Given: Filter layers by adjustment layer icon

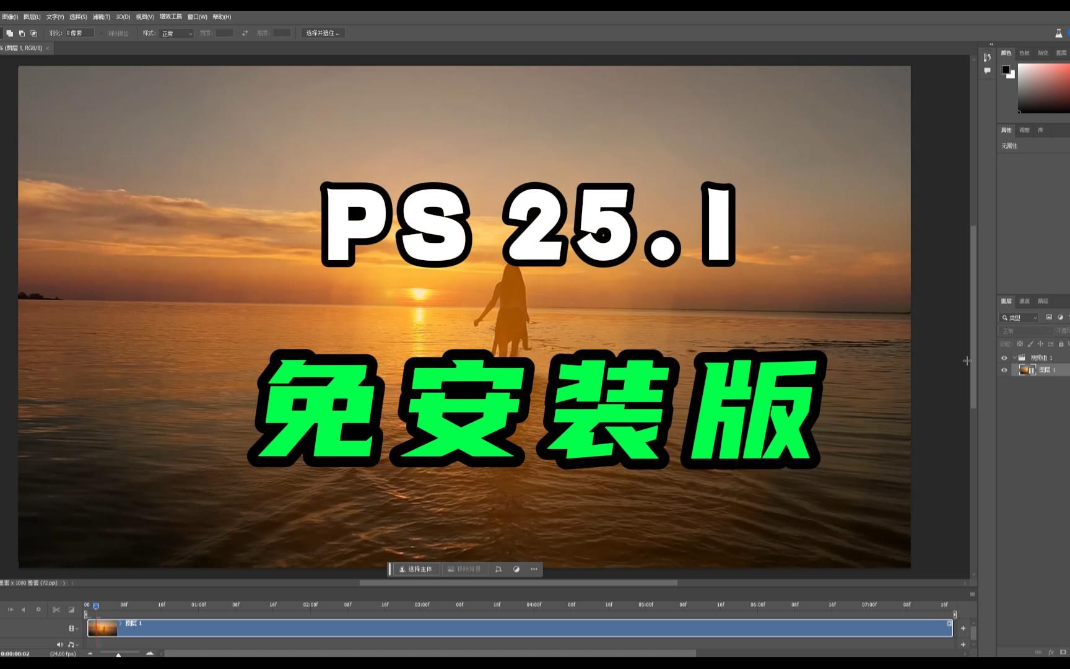Looking at the screenshot, I should tap(1060, 317).
